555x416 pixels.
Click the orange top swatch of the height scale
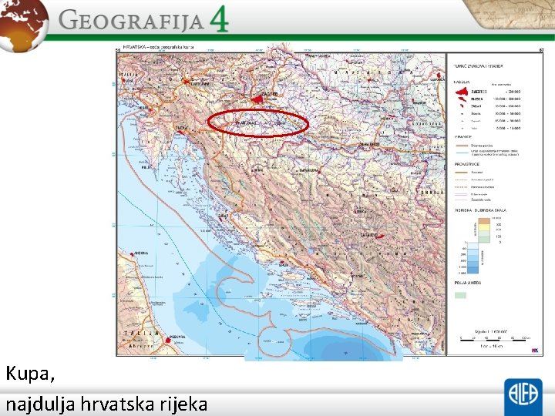[484, 221]
